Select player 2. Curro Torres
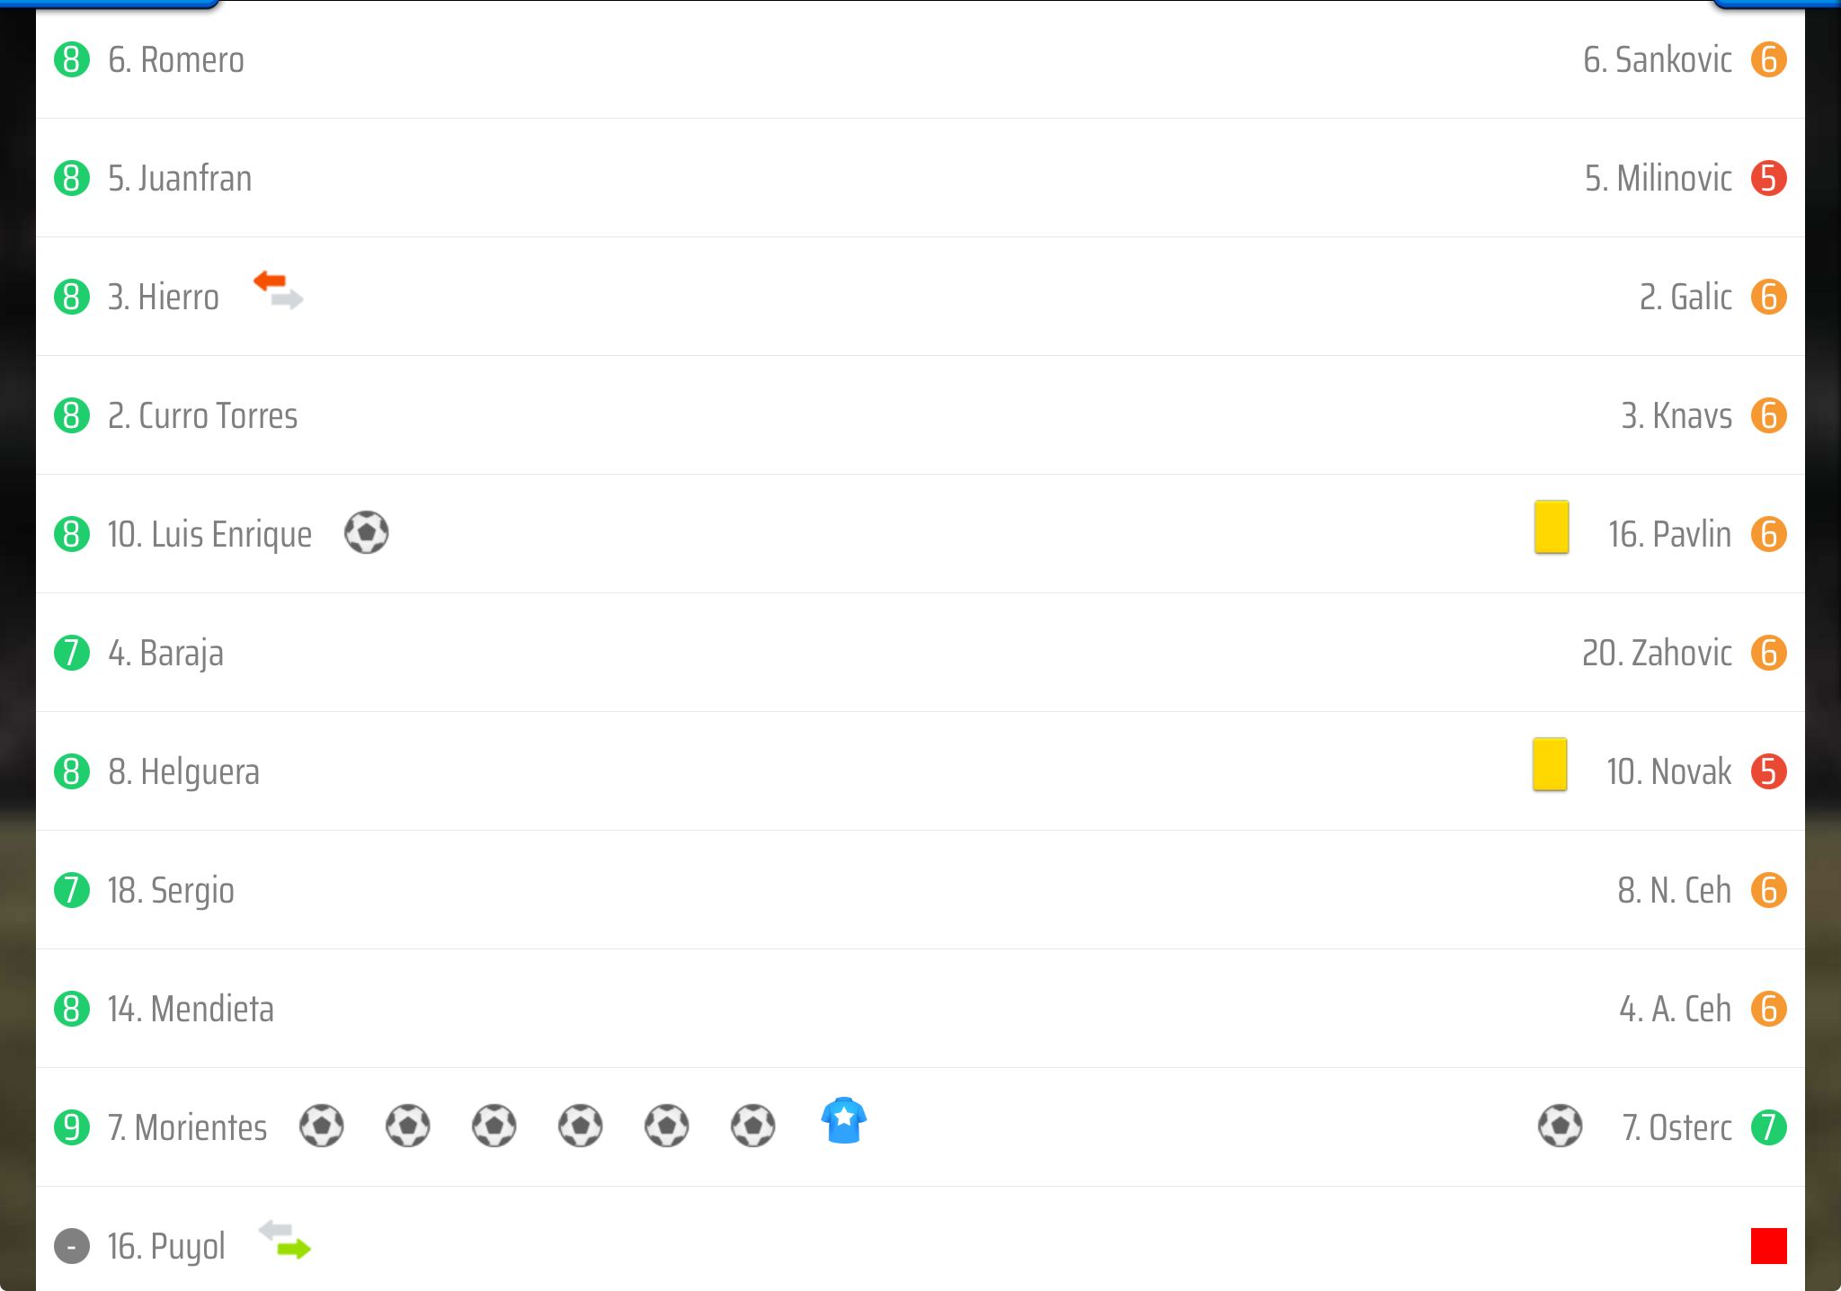 tap(203, 415)
